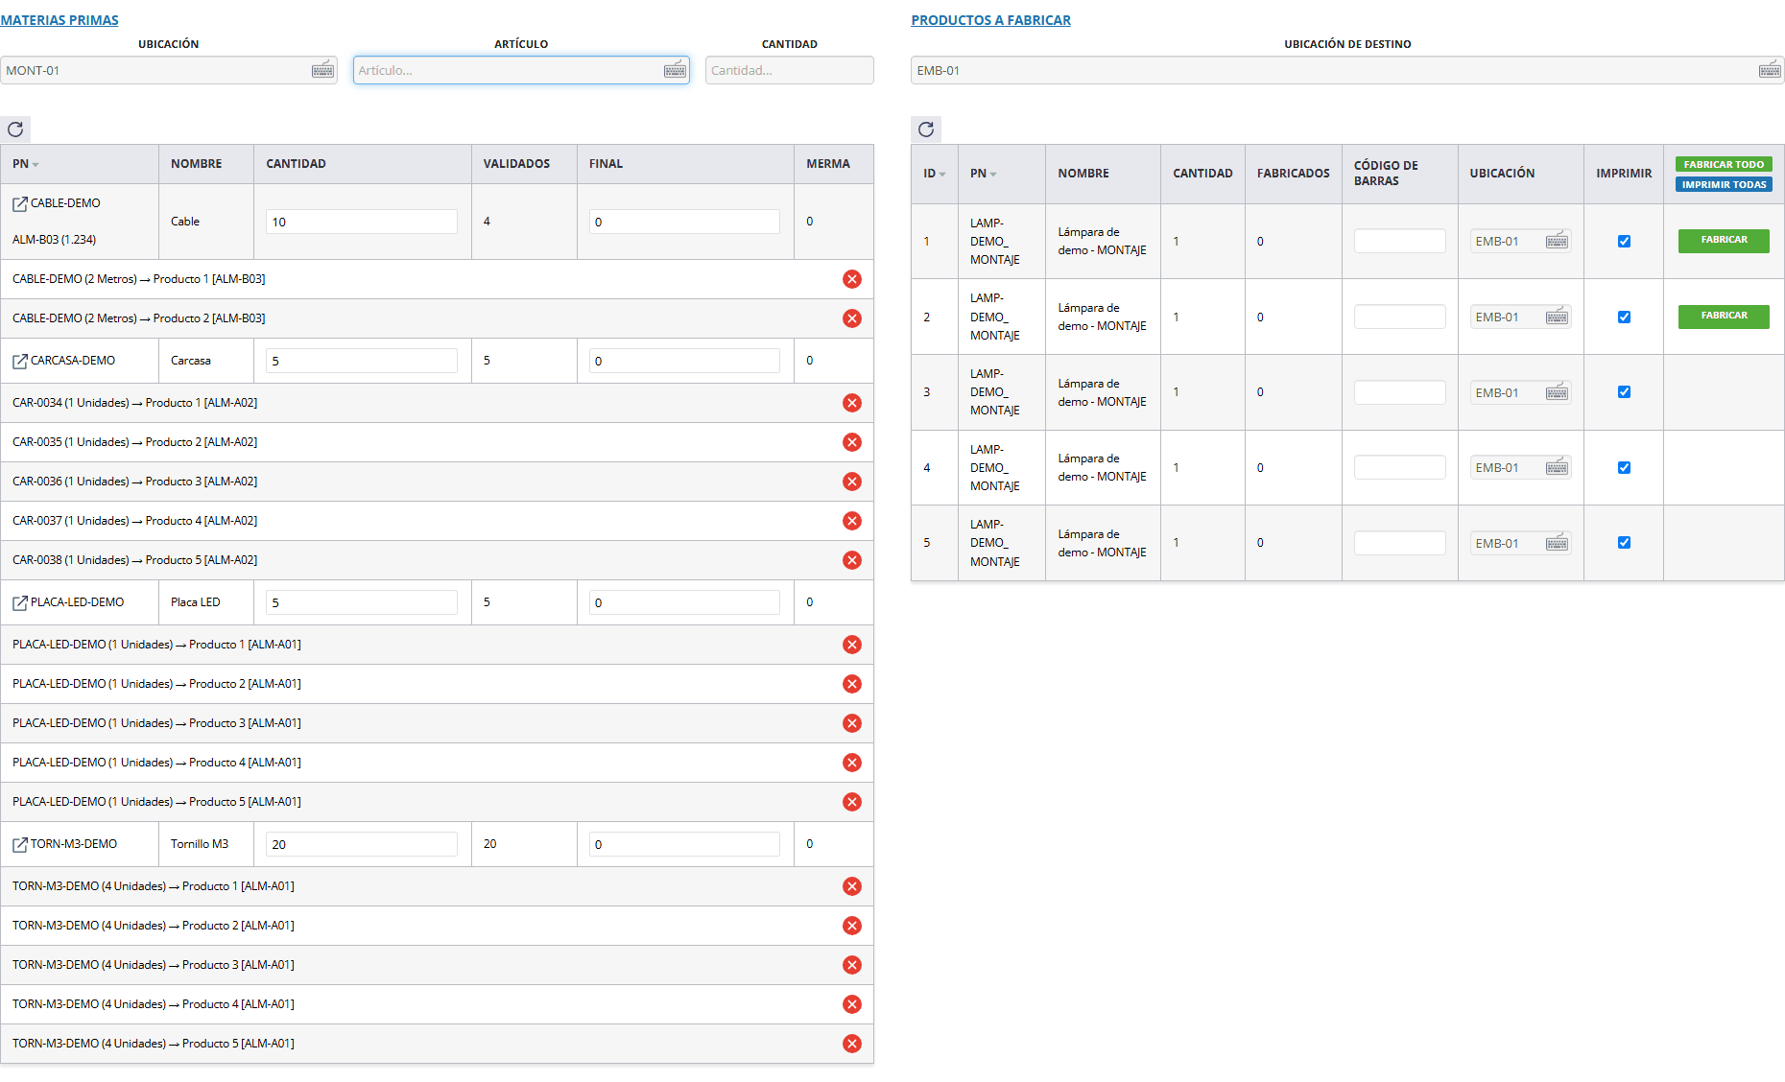Focus código de barras field for ID 4
Image resolution: width=1785 pixels, height=1082 pixels.
click(x=1399, y=467)
